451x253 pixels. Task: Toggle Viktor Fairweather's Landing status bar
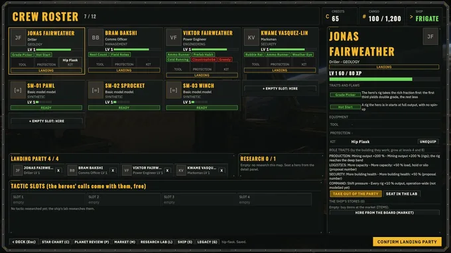point(202,76)
